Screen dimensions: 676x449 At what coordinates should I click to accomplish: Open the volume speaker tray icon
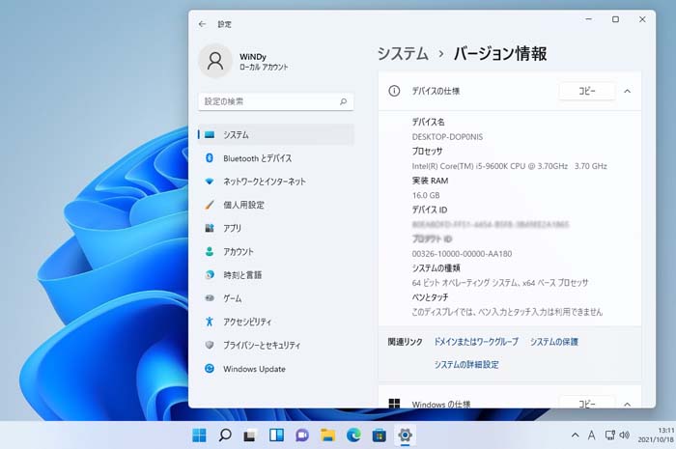[625, 435]
